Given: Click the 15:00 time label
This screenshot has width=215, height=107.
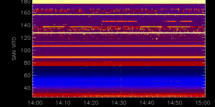Looking at the screenshot, I should (x=203, y=103).
